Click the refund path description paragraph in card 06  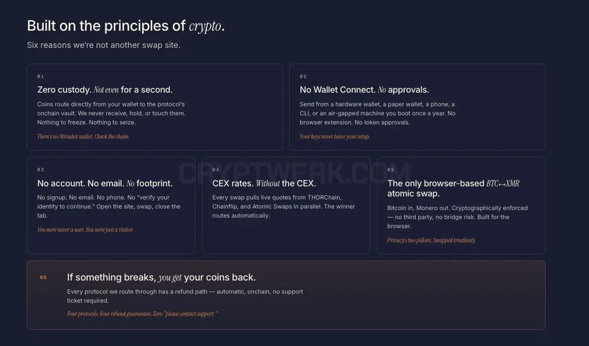(185, 296)
